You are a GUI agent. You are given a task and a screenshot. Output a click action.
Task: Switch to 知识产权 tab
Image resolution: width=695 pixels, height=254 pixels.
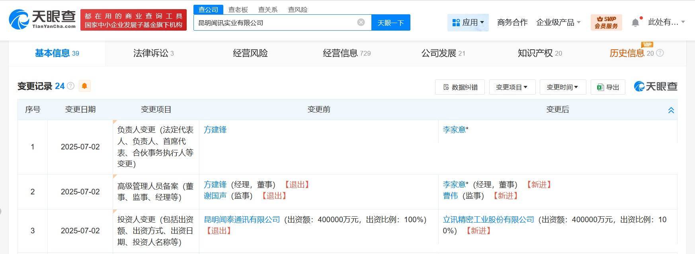(x=540, y=53)
